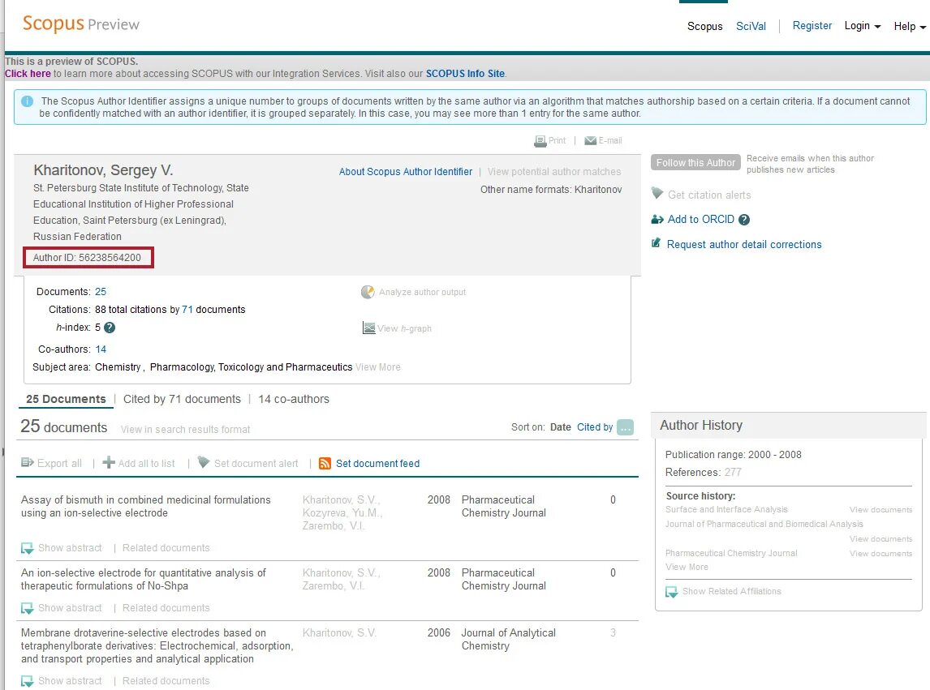Click the Scopus Preview logo
930x690 pixels.
point(81,24)
